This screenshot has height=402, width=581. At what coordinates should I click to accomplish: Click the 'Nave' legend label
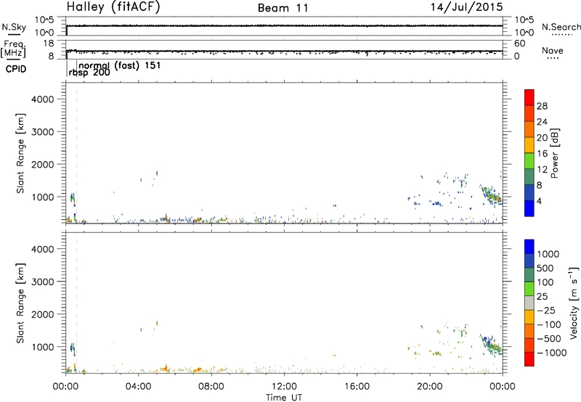(553, 50)
